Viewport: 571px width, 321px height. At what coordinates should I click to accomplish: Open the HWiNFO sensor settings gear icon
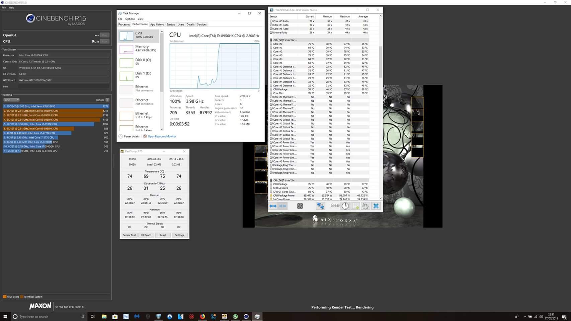(365, 206)
